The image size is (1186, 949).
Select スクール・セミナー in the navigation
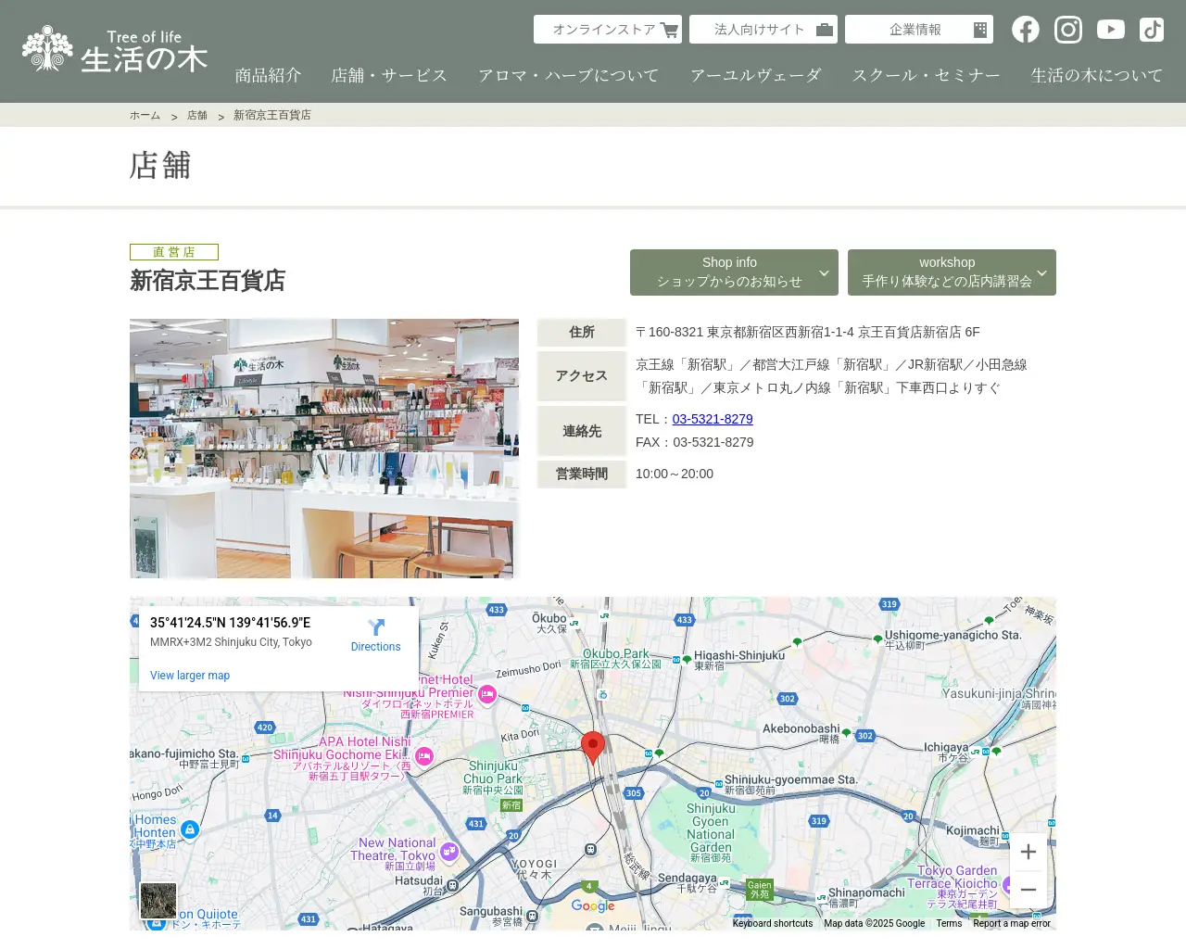[926, 75]
